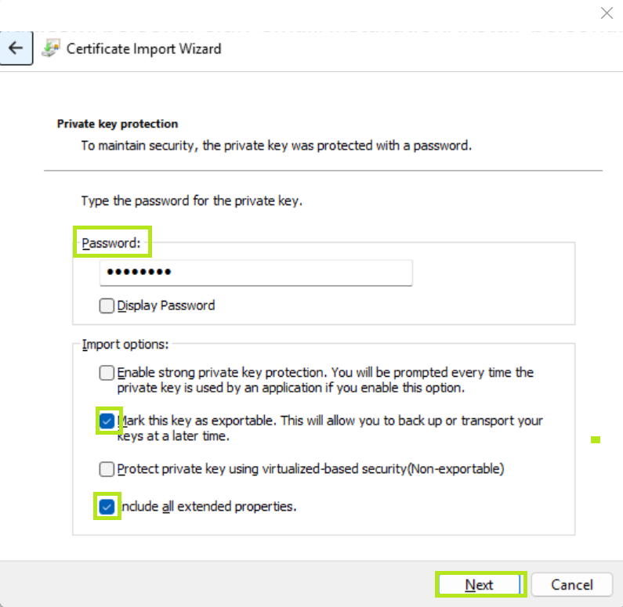623x607 pixels.
Task: Click the Private key protection heading
Action: (x=118, y=124)
